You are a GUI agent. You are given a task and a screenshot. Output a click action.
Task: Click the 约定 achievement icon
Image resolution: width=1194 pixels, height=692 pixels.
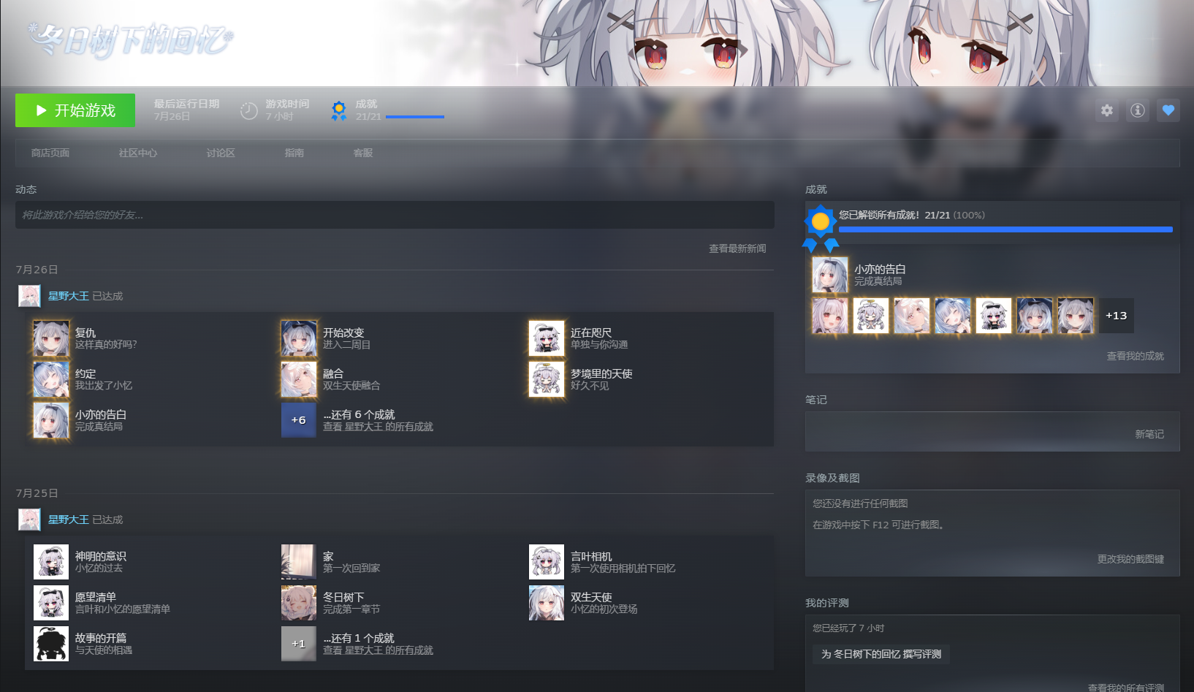(51, 379)
